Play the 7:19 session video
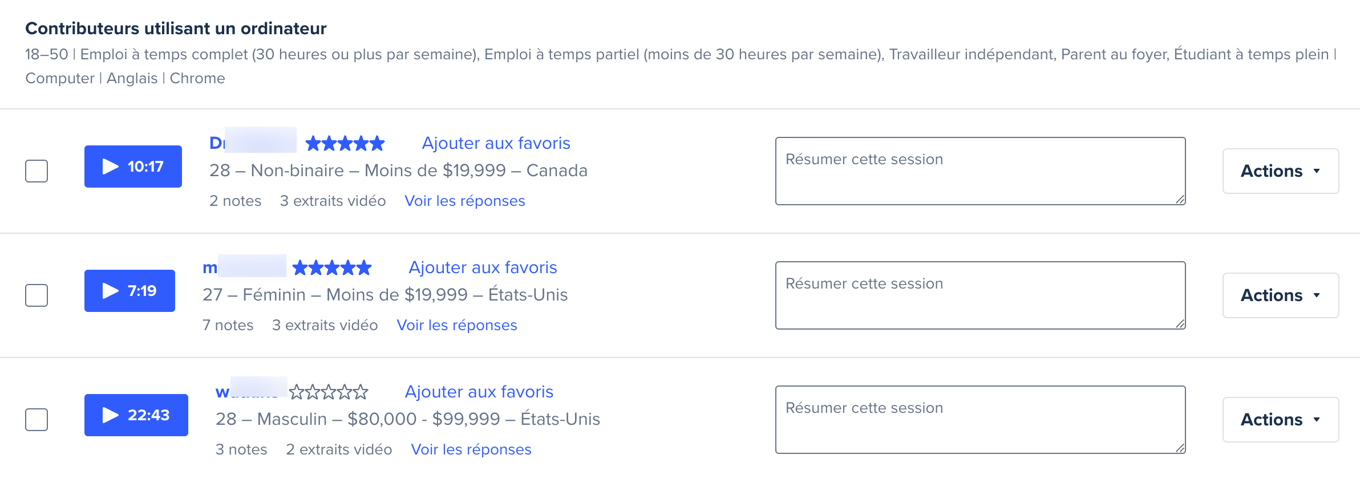The width and height of the screenshot is (1360, 479). tap(129, 291)
